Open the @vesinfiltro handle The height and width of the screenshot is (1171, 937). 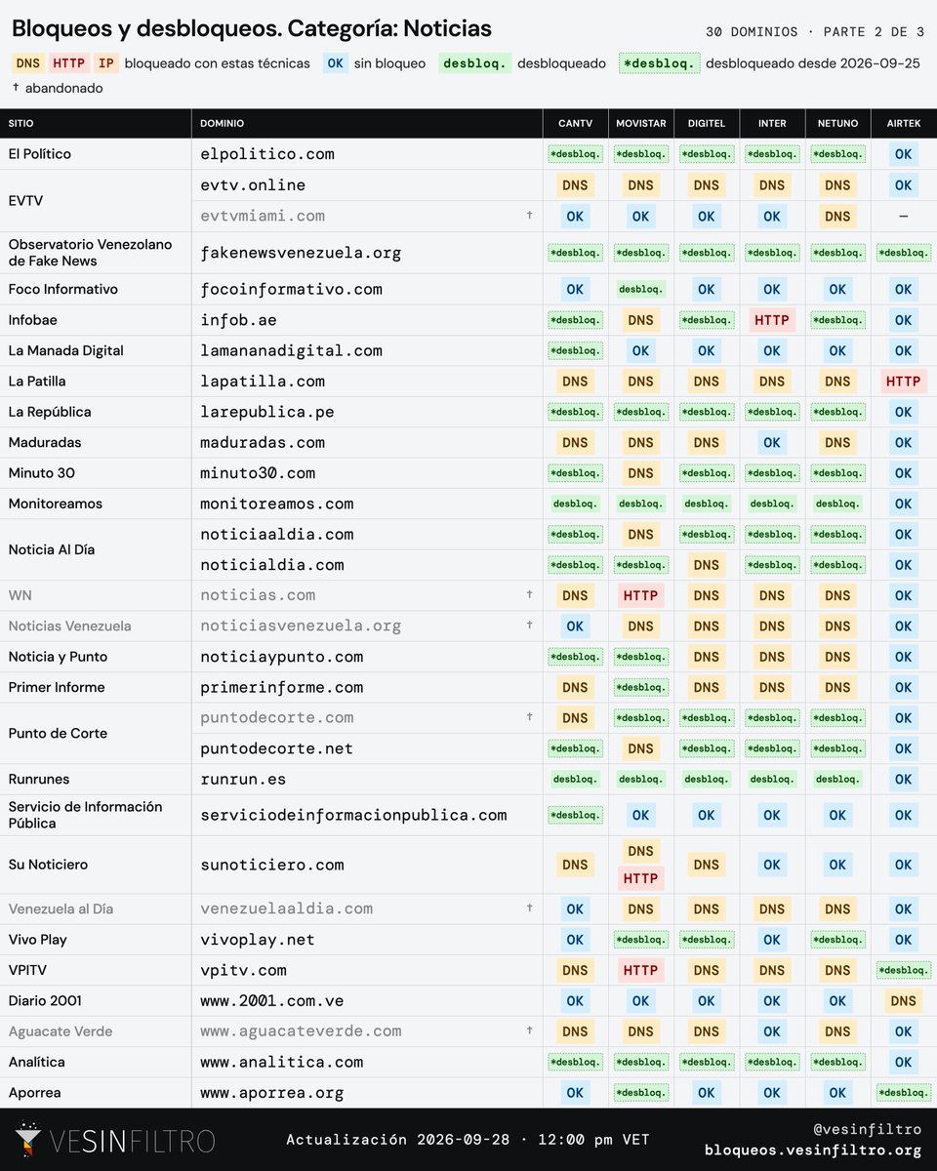click(x=867, y=1129)
